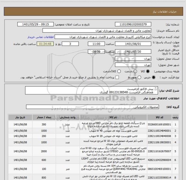Click product code 2282110619830001

(160, 143)
